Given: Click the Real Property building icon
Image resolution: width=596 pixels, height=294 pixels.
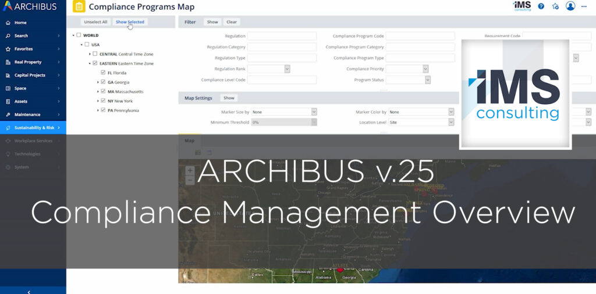Looking at the screenshot, I should pyautogui.click(x=8, y=62).
